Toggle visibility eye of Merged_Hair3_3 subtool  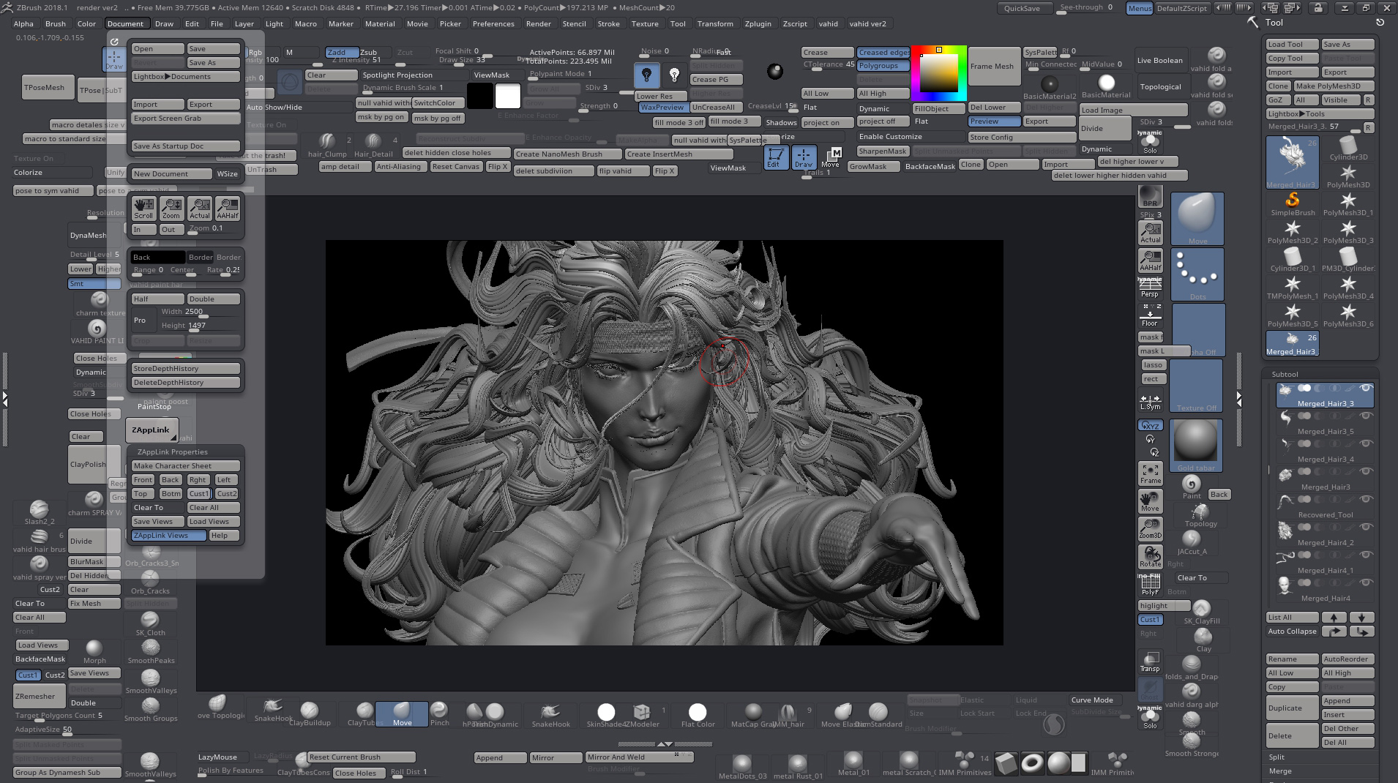(1365, 388)
